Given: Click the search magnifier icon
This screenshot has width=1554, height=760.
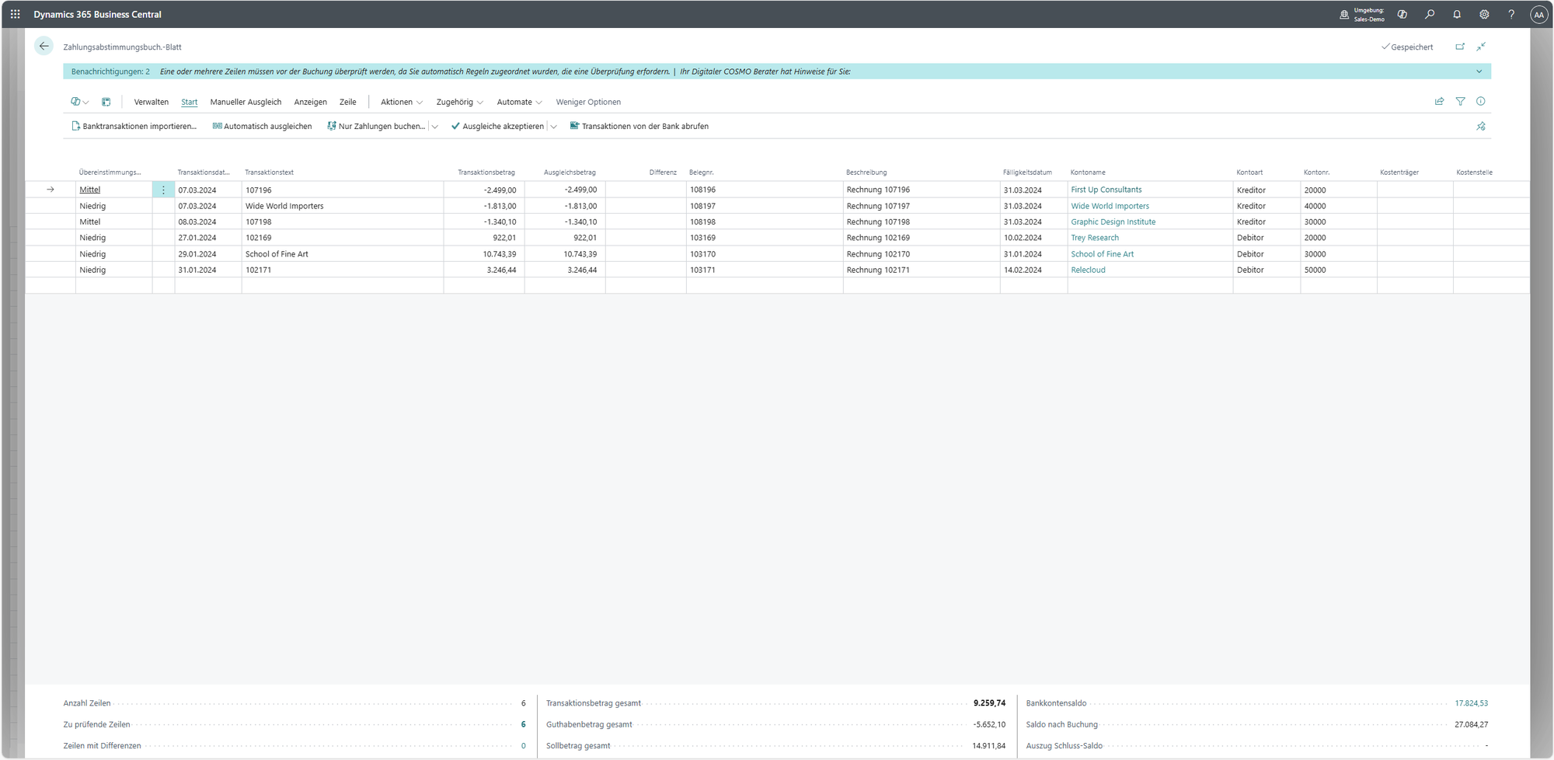Looking at the screenshot, I should (1430, 14).
